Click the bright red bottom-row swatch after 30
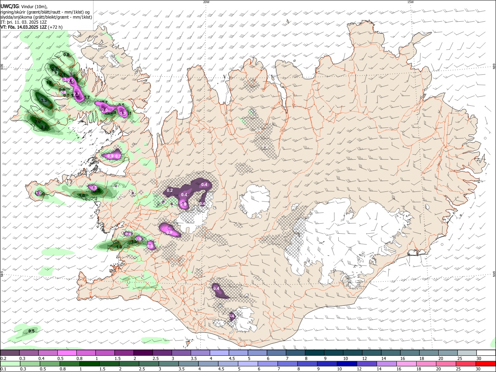 (x=486, y=363)
